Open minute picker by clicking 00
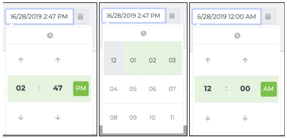287x138 pixels. 245,89
